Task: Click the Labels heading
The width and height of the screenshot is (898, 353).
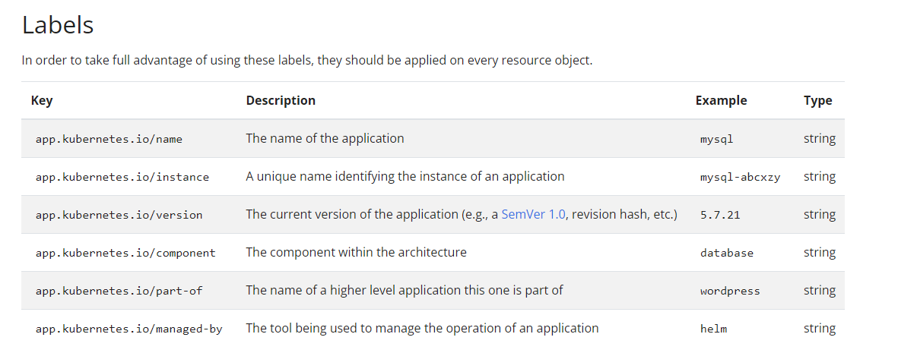Action: pyautogui.click(x=58, y=25)
